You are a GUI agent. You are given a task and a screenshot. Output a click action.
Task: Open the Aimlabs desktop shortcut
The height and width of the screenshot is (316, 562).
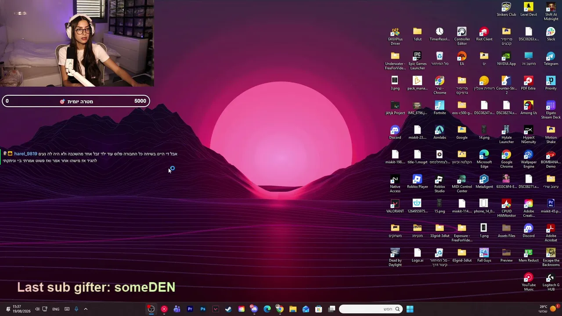pos(440,132)
